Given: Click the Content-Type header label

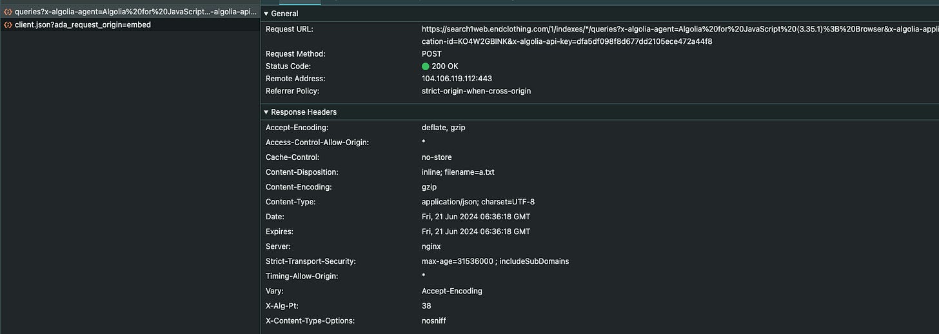Looking at the screenshot, I should coord(290,202).
